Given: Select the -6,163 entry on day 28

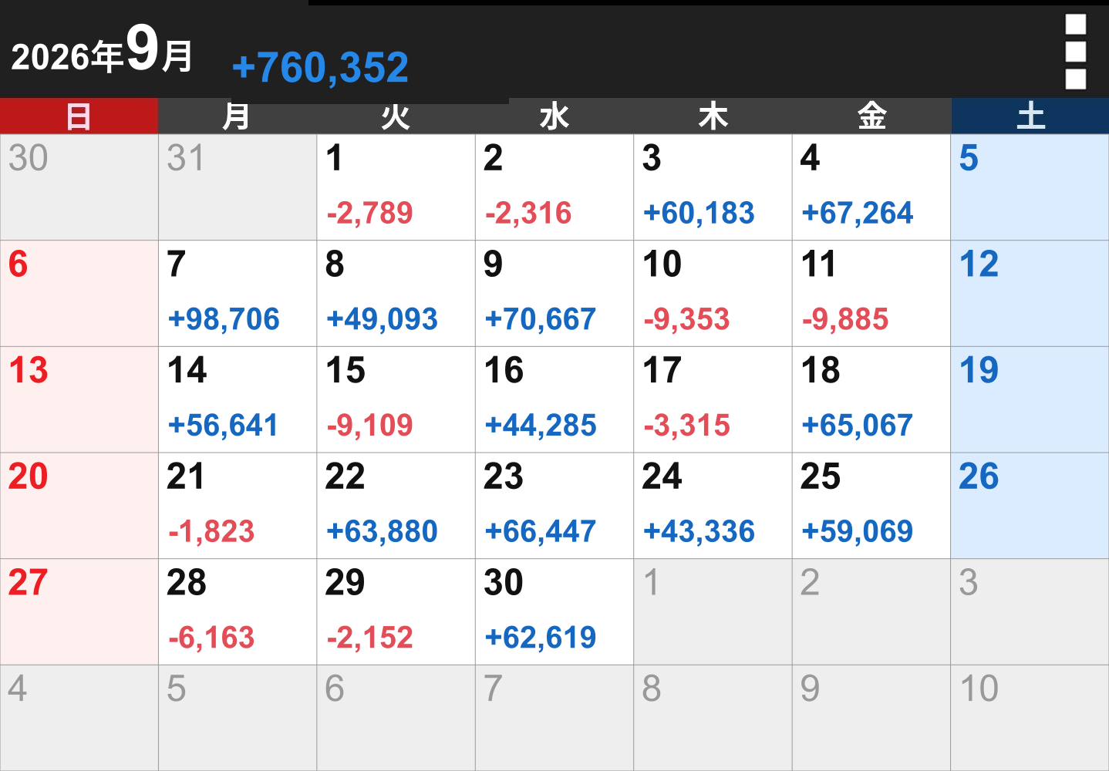Looking at the screenshot, I should (211, 638).
